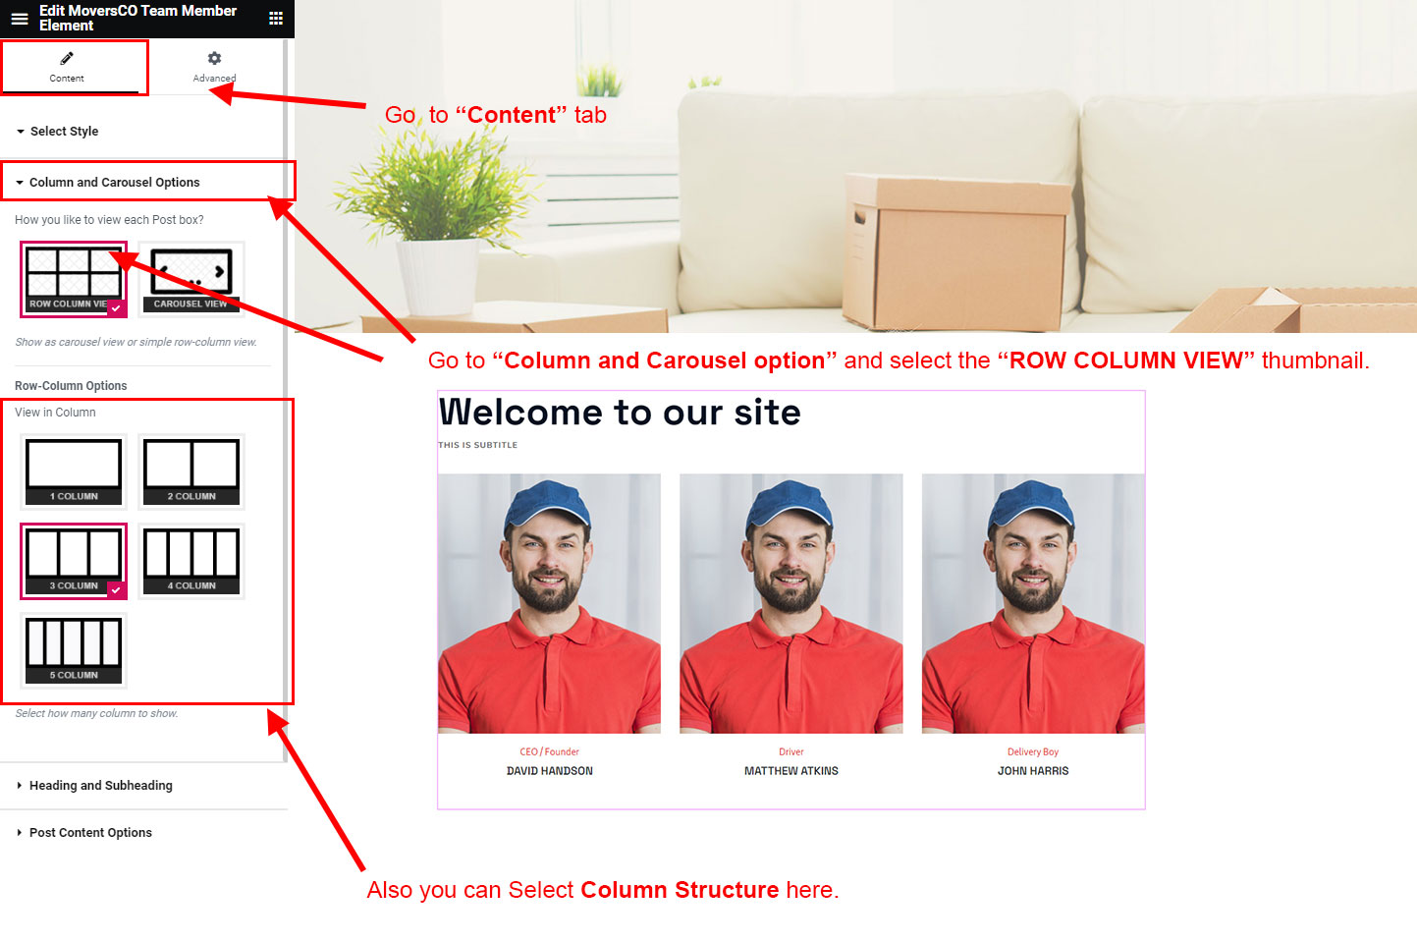Switch to the Content tab
Screen dimensions: 1417x942
[x=67, y=67]
